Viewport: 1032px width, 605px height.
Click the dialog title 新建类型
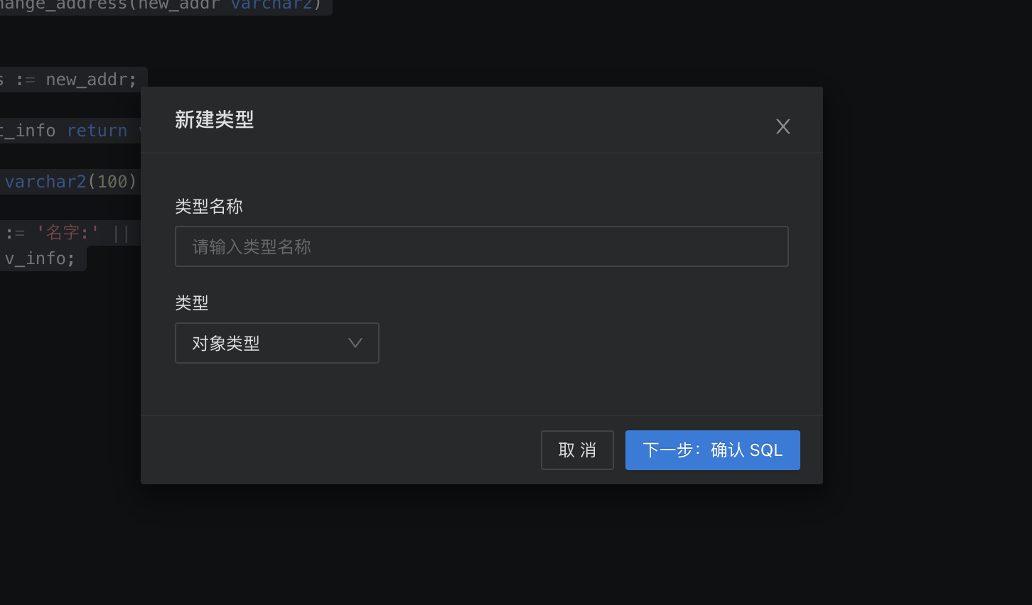click(215, 120)
